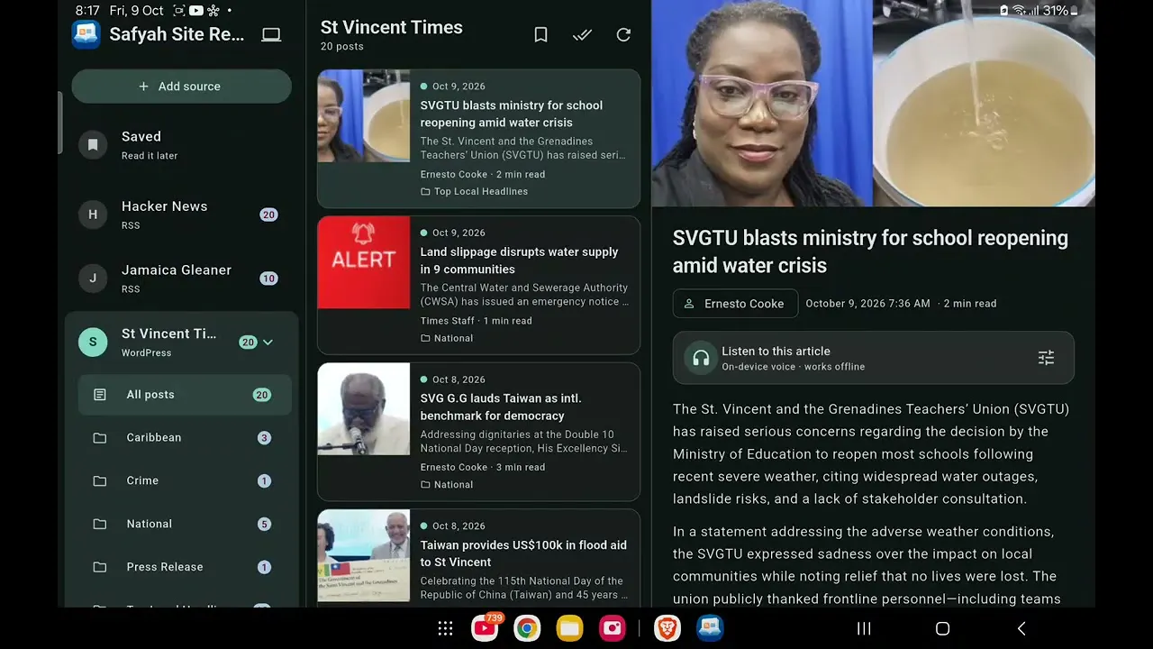The image size is (1153, 649).
Task: Tap the laptop display icon beside the app title
Action: (x=271, y=35)
